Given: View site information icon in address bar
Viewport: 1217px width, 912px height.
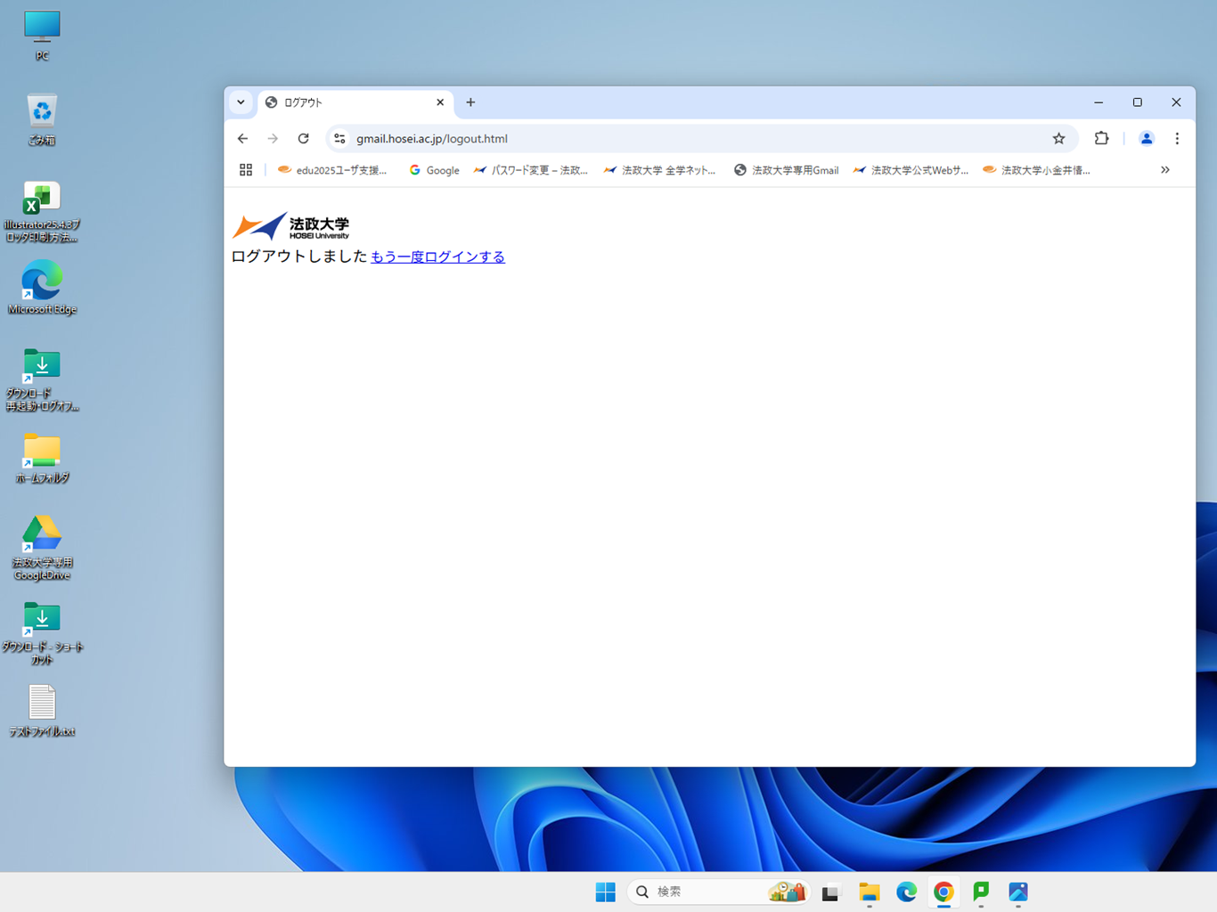Looking at the screenshot, I should point(339,139).
